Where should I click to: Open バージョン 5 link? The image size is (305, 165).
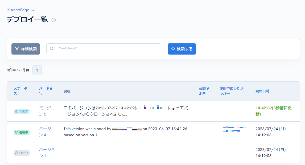(47, 111)
